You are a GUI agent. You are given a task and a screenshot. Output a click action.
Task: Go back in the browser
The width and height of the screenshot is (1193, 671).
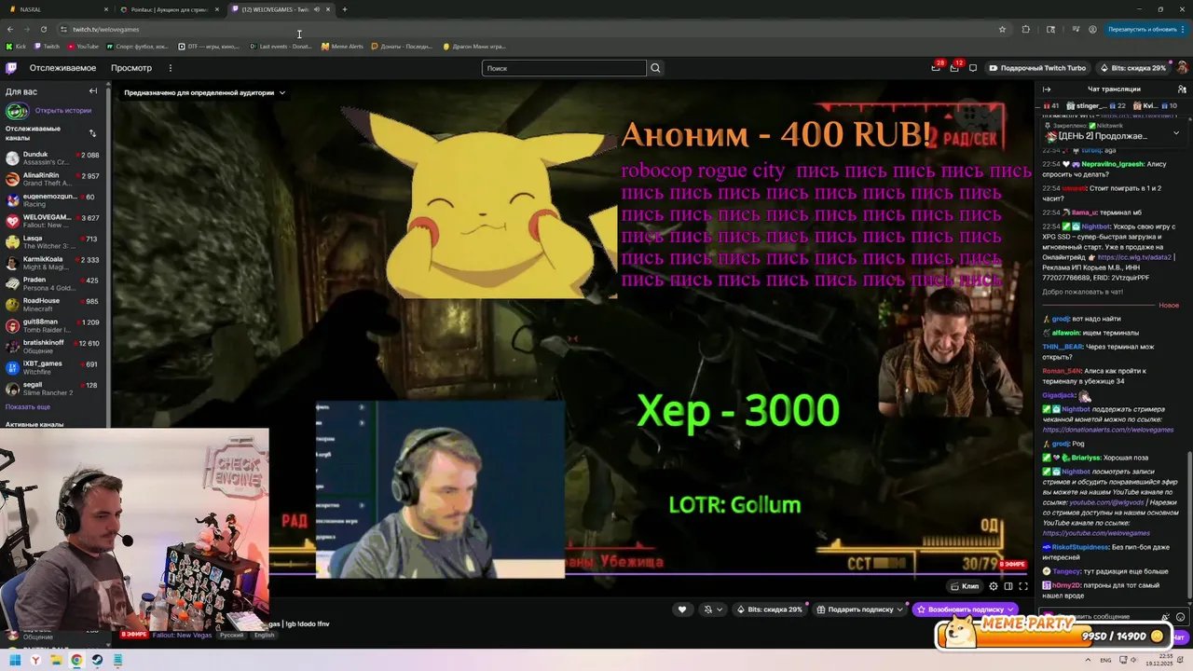pyautogui.click(x=9, y=29)
